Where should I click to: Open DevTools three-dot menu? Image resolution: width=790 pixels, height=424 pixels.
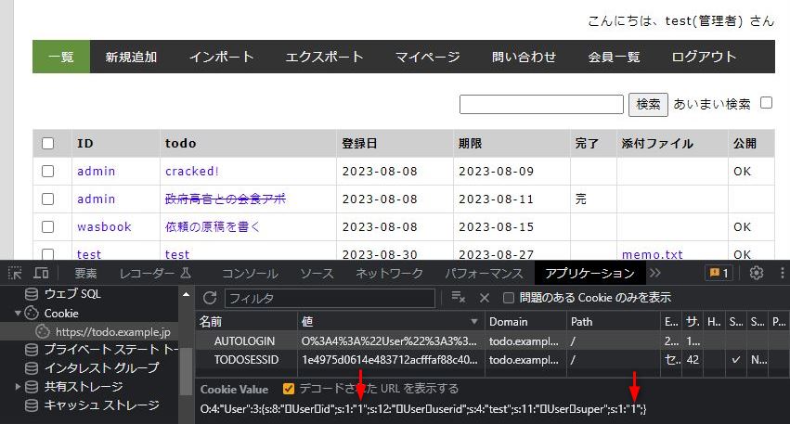coord(782,273)
